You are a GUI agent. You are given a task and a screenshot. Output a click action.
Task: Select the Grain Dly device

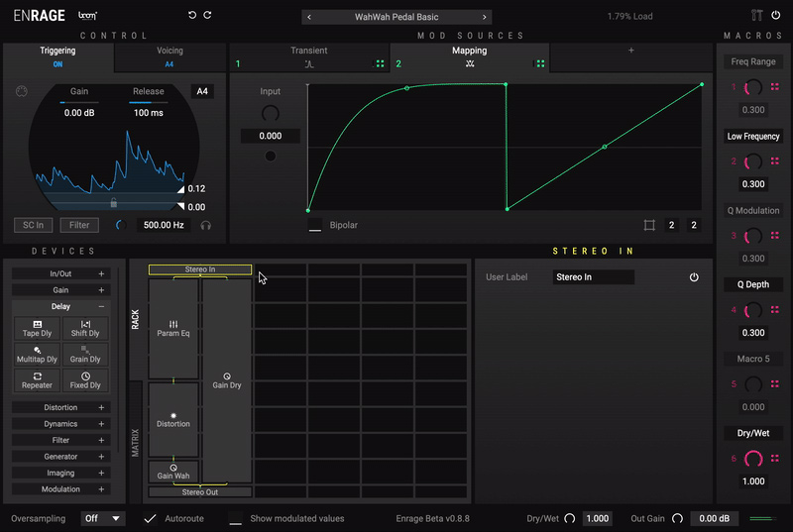(x=85, y=354)
